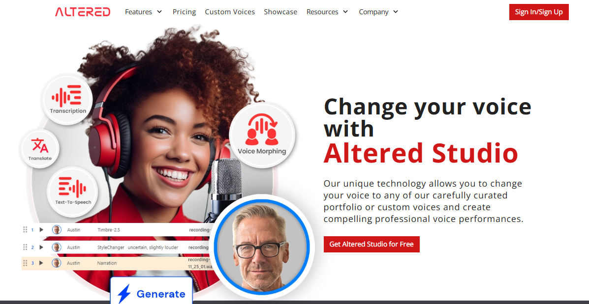The image size is (589, 304).
Task: Open the Text-To-Speech icon bubble
Action: click(72, 192)
